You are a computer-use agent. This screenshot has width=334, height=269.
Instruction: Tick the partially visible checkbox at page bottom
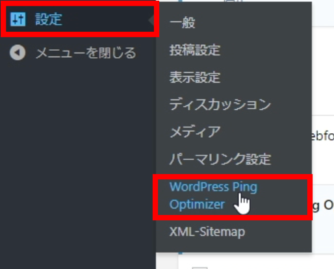(x=199, y=268)
